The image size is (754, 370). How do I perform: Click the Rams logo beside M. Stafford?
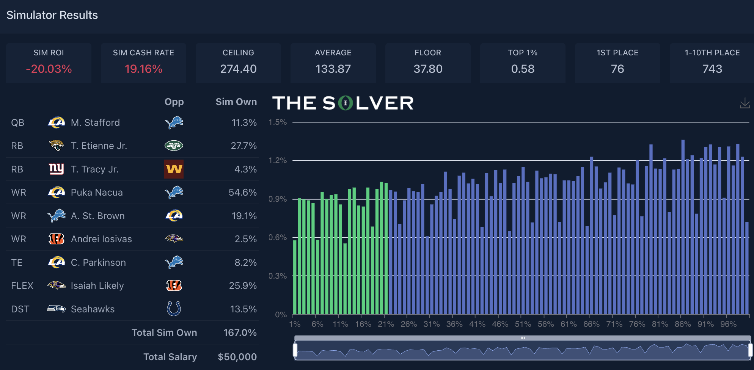click(56, 122)
